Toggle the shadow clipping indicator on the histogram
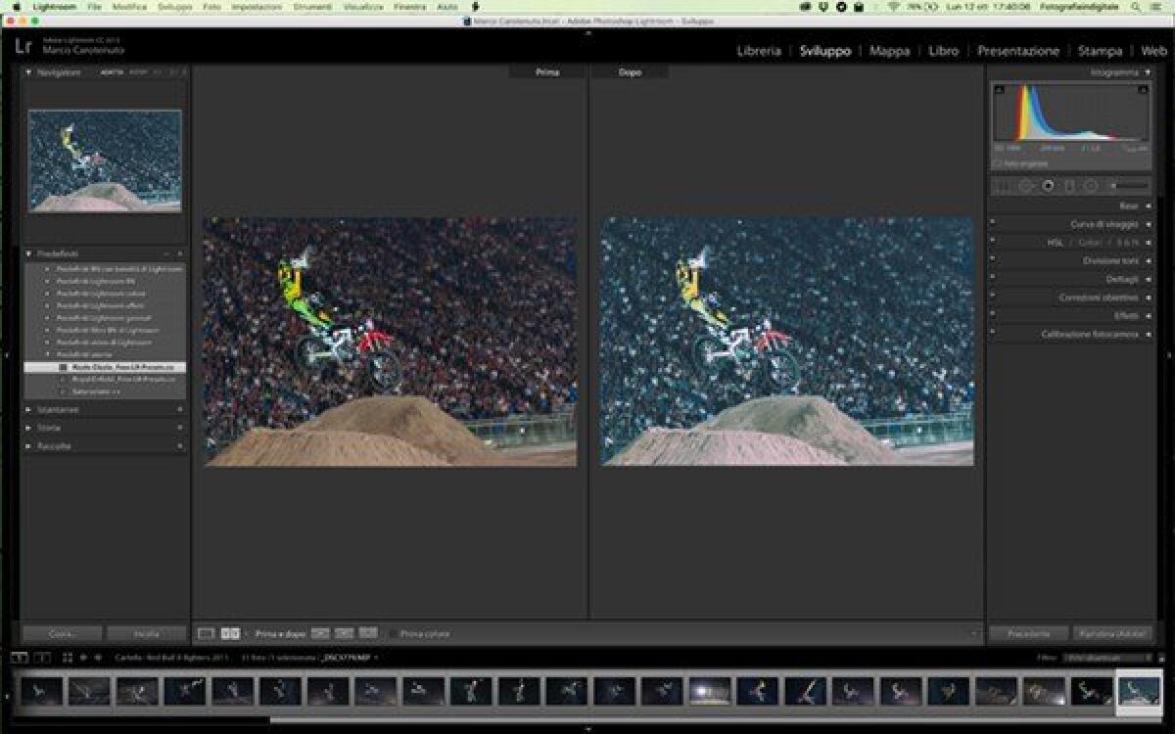The width and height of the screenshot is (1175, 734). click(x=998, y=90)
